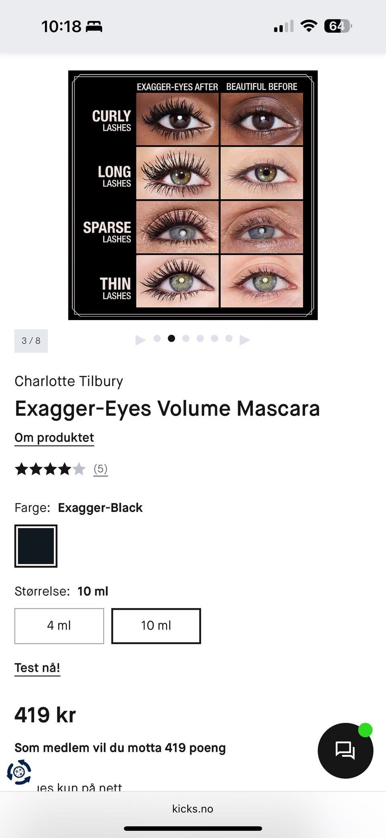Tap the battery indicator showing 64
The height and width of the screenshot is (838, 386).
coord(338,26)
